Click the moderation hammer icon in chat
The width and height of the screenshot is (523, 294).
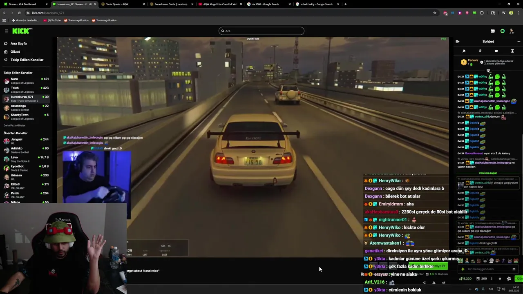(x=464, y=51)
